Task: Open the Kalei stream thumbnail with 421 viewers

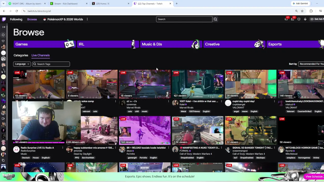Action: (198, 84)
